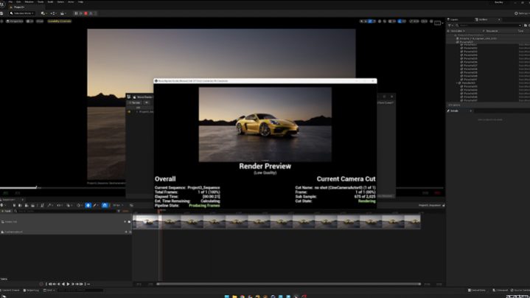
Task: Click the yellow Scalability warning label
Action: [x=60, y=21]
